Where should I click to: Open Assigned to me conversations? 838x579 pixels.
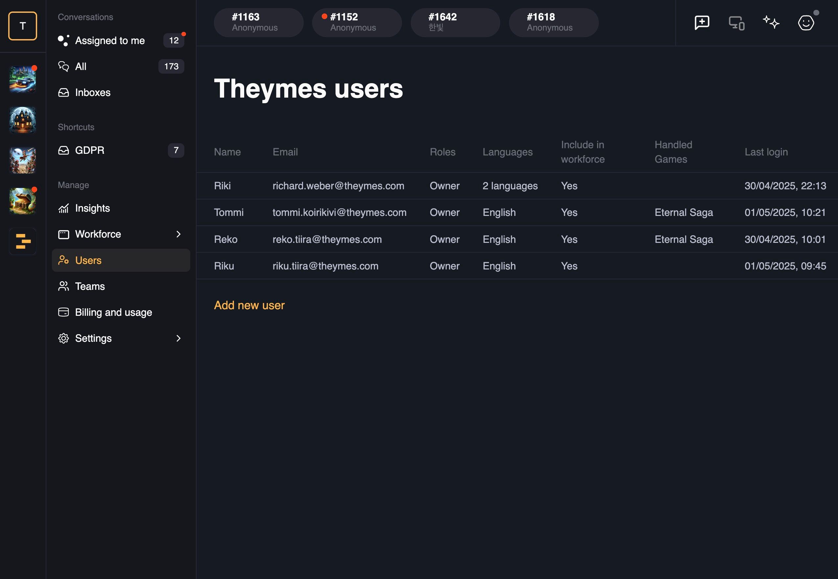(x=121, y=40)
